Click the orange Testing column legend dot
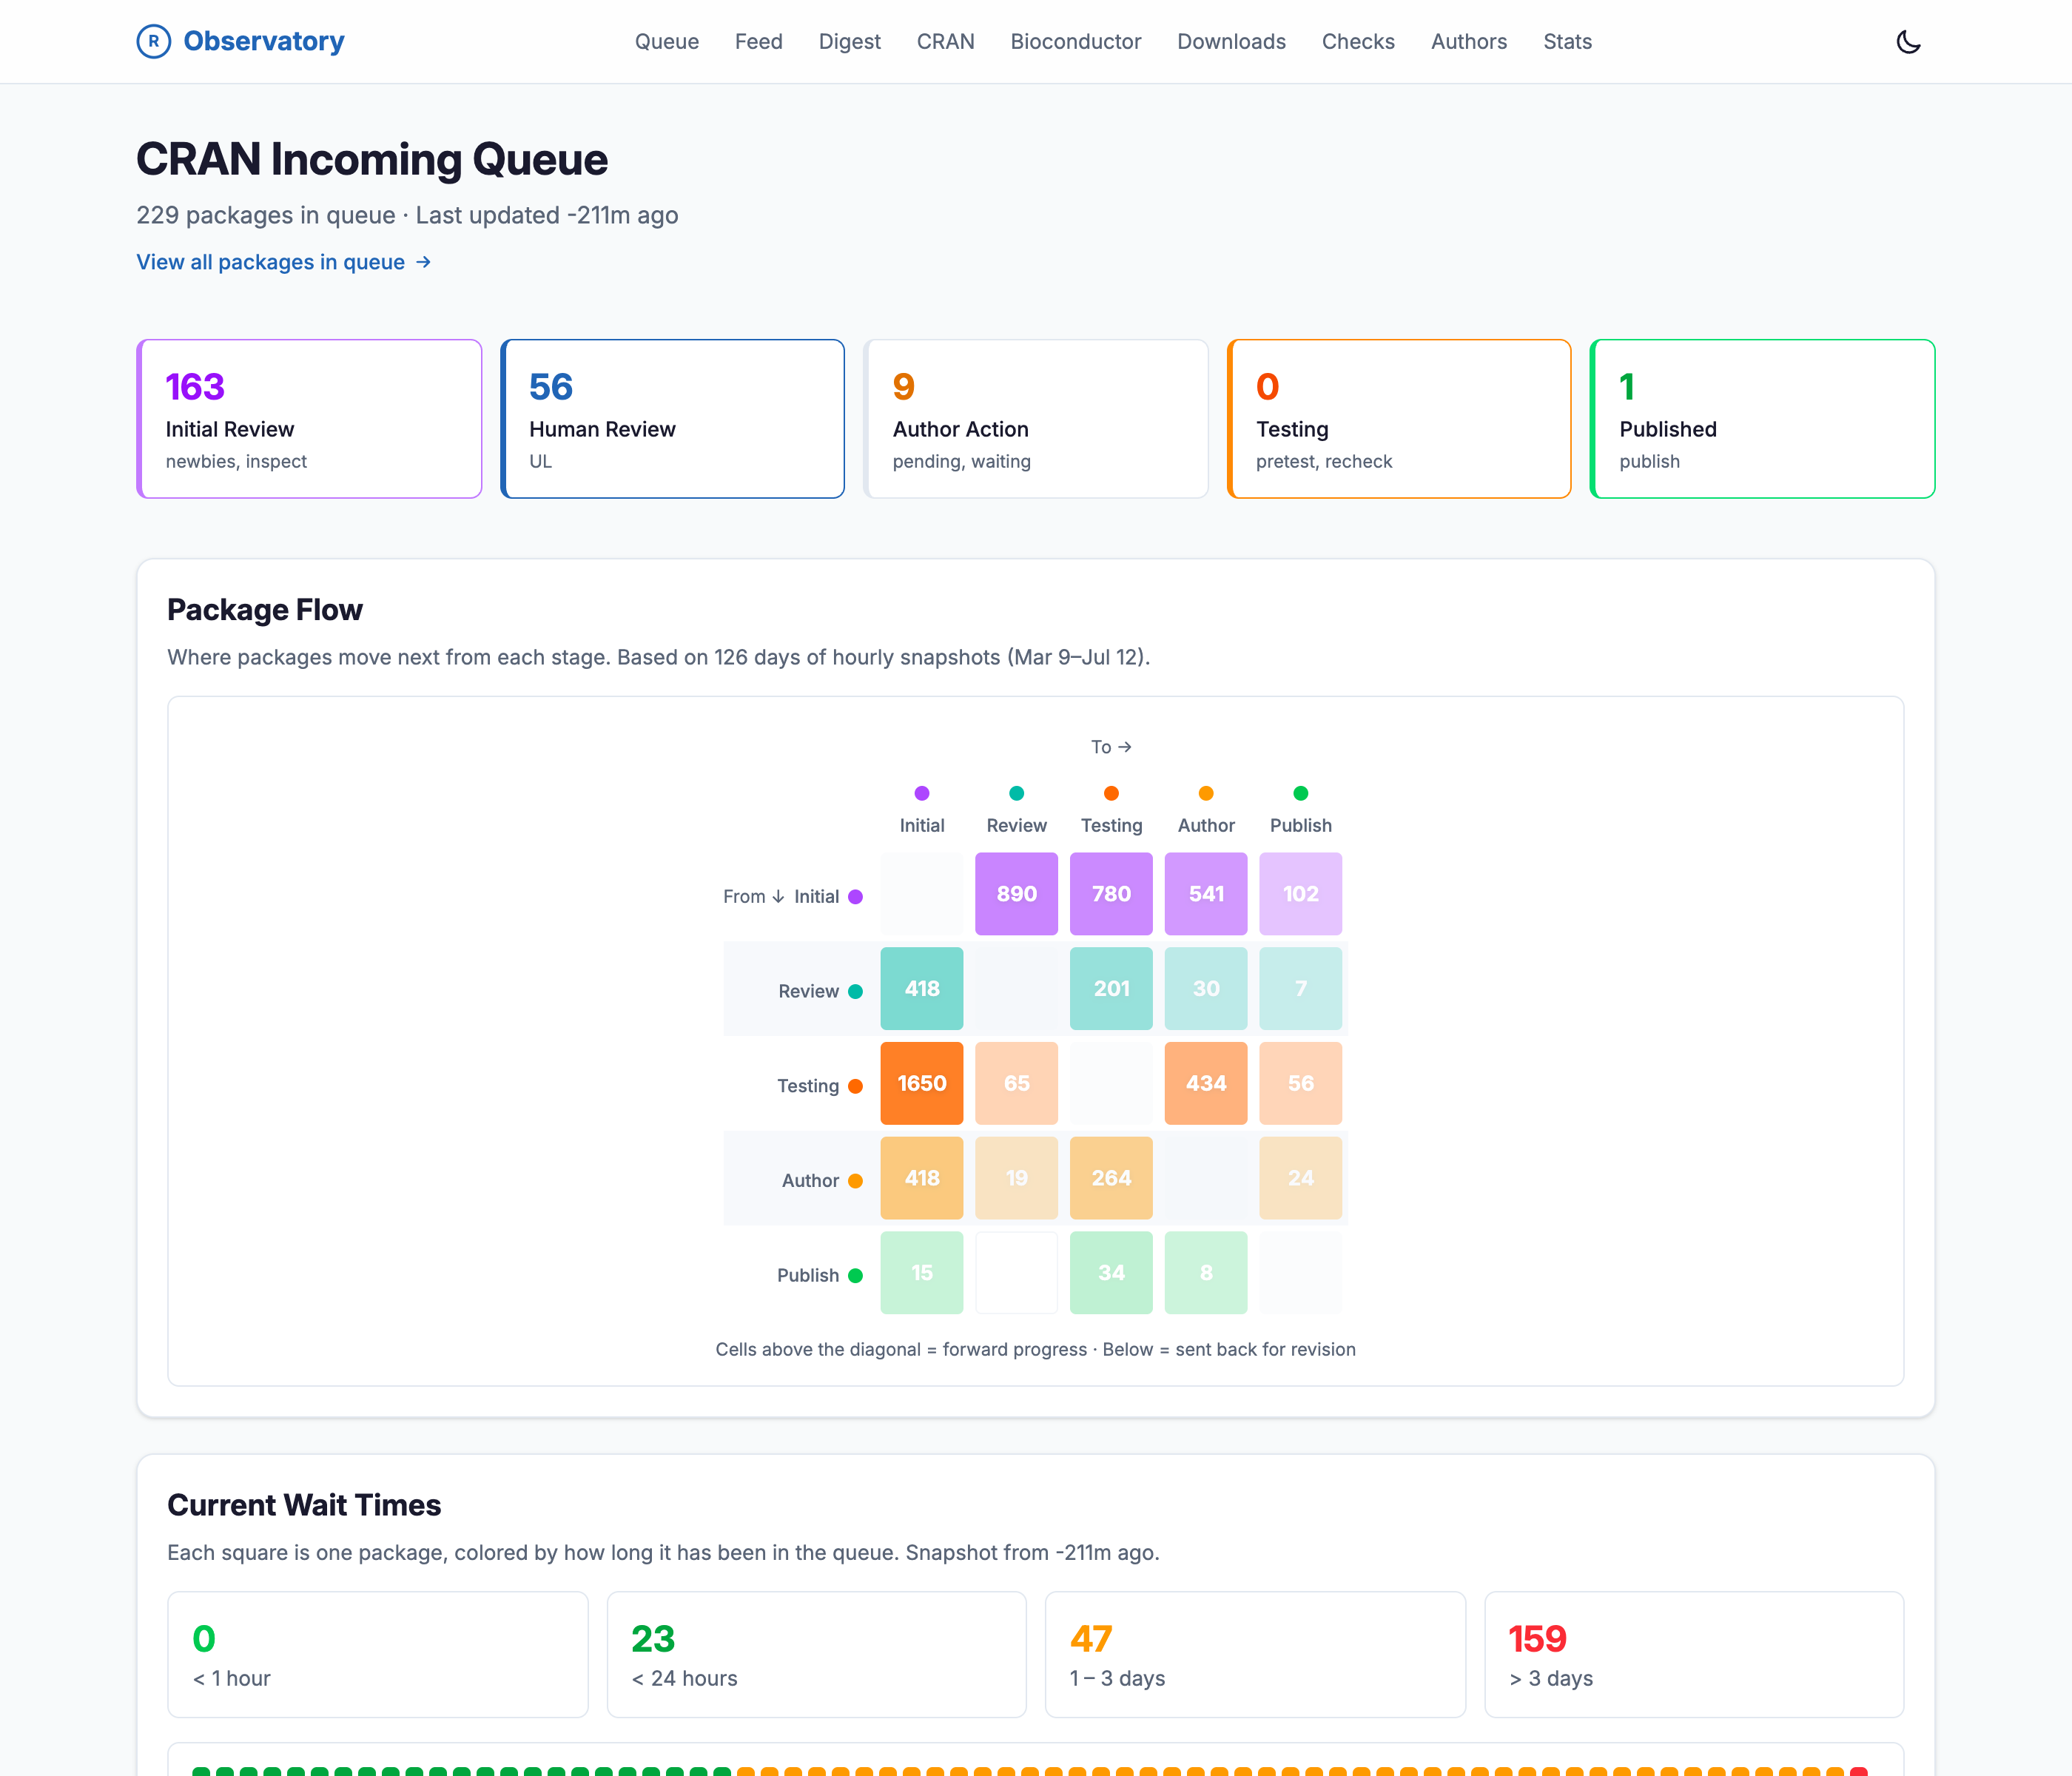Image resolution: width=2072 pixels, height=1776 pixels. click(x=1111, y=793)
